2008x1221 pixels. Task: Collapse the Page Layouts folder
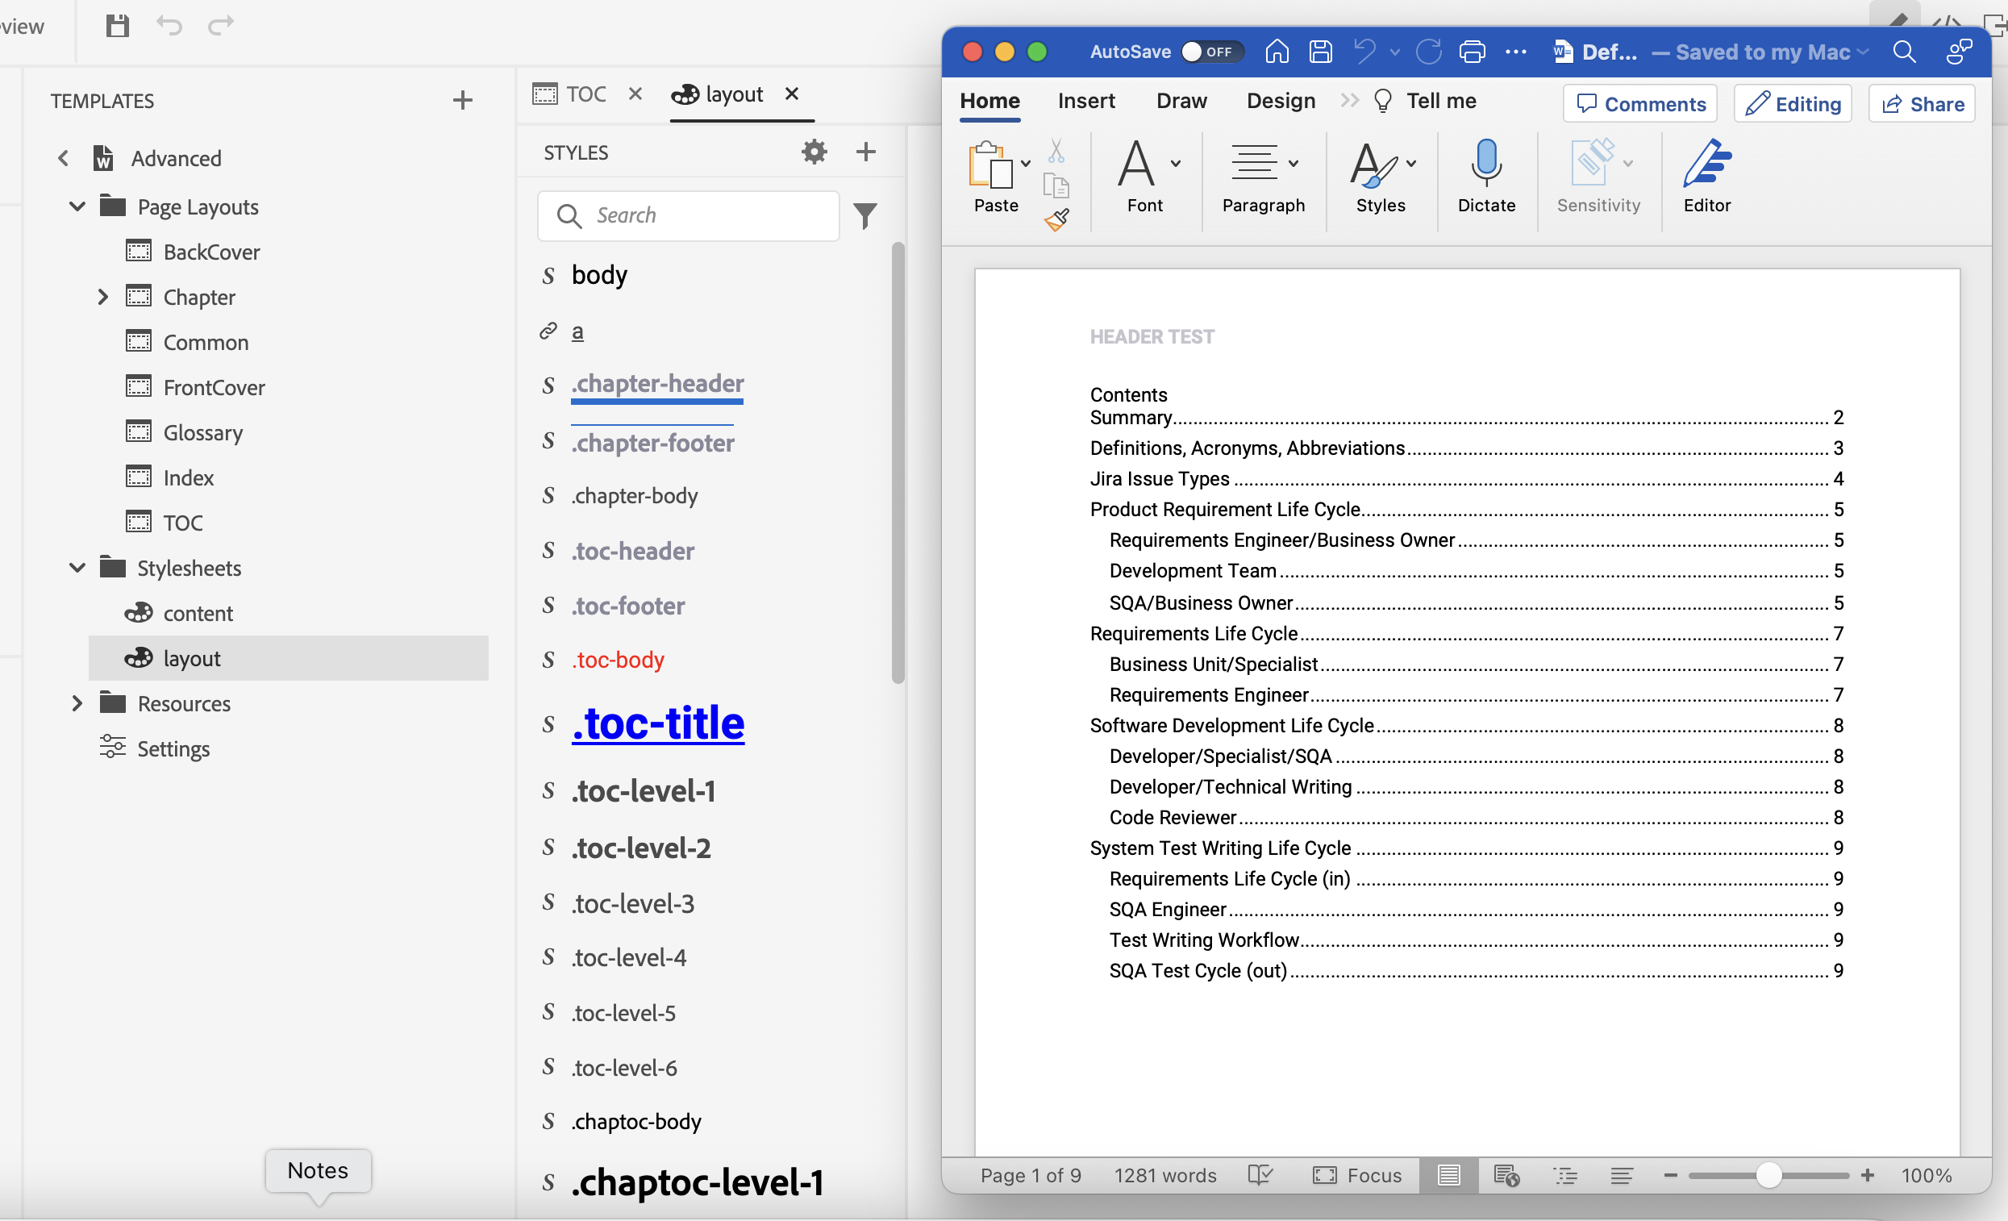[x=77, y=206]
